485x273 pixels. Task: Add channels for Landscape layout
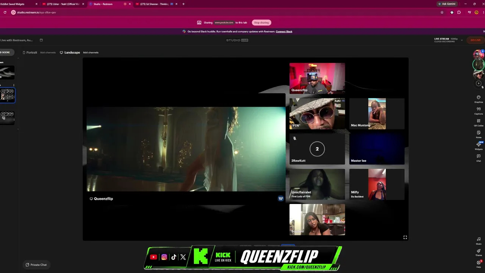click(91, 52)
